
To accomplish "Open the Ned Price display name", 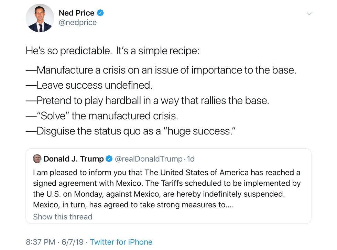I will click(x=76, y=13).
